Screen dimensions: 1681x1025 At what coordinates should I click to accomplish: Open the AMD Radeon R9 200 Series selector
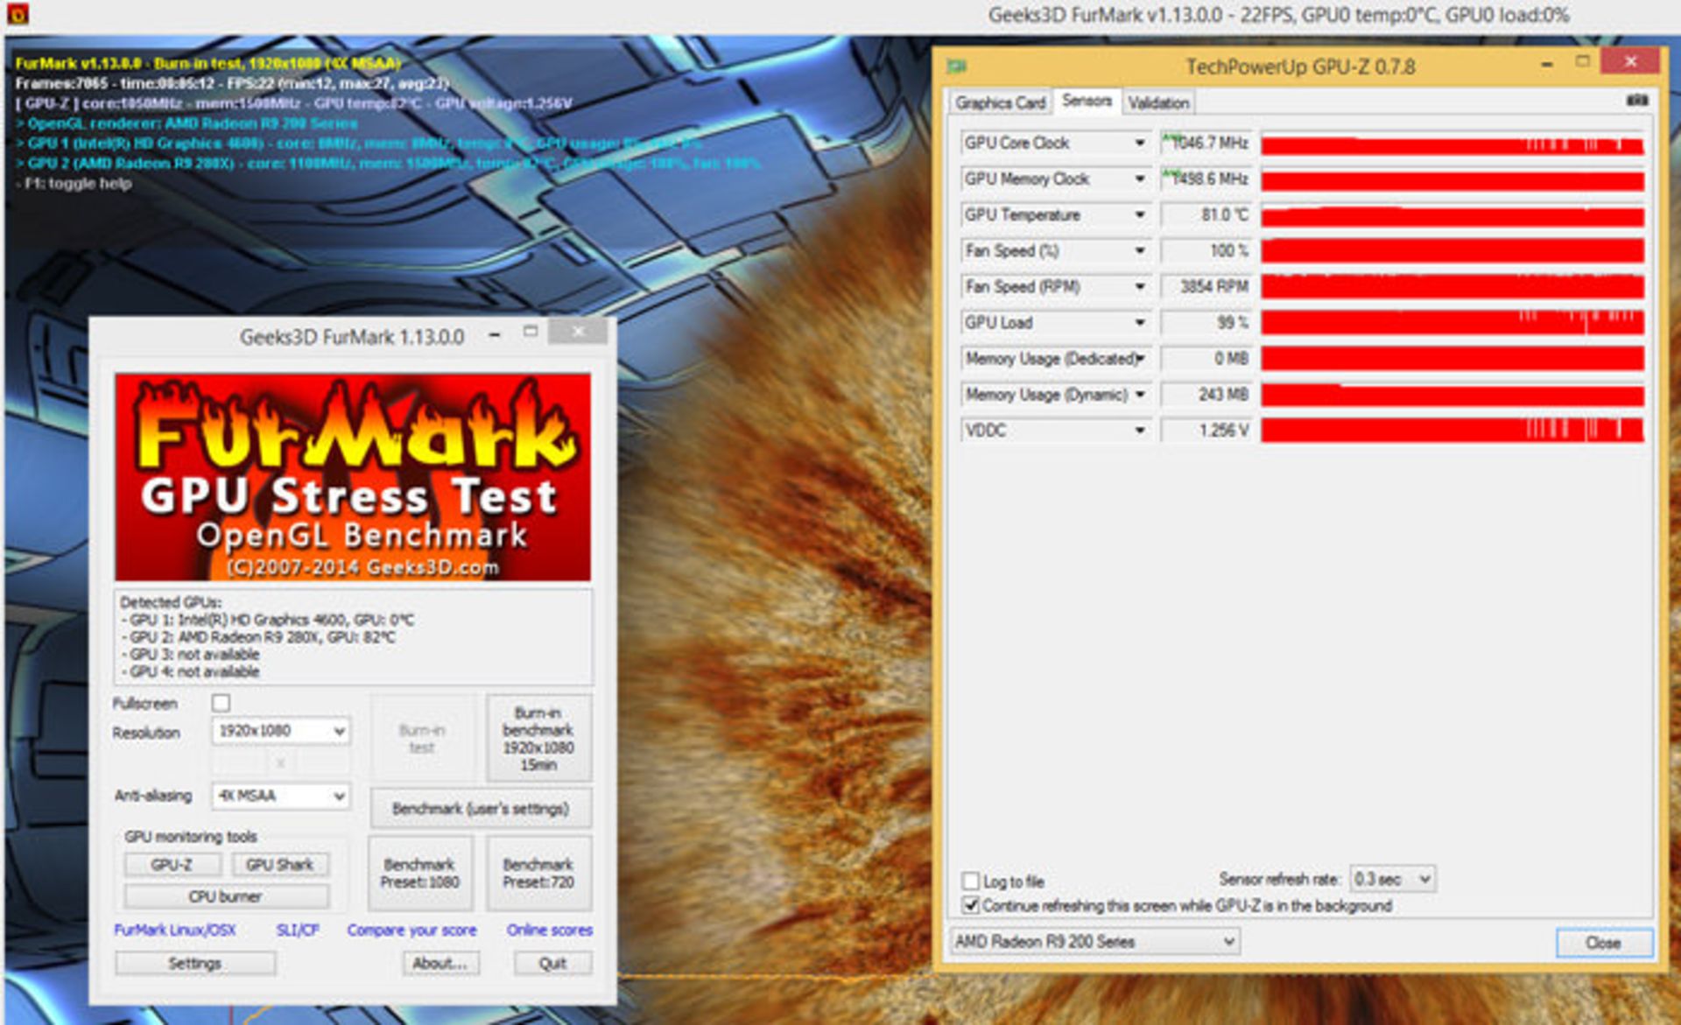pos(1093,942)
